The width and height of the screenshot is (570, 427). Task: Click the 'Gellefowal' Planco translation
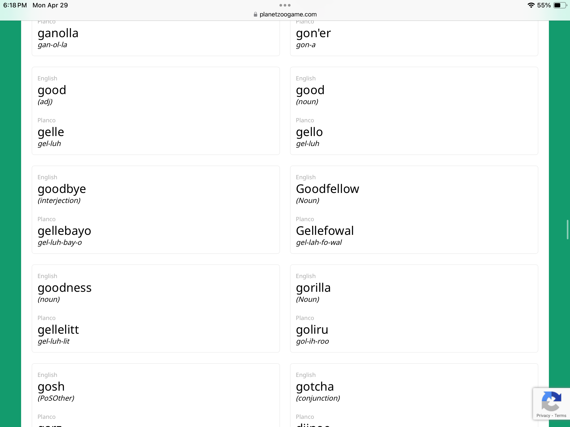pyautogui.click(x=325, y=231)
